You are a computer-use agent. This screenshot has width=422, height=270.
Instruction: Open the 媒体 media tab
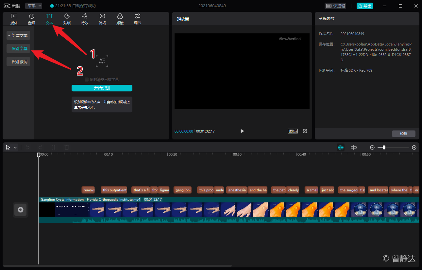click(x=14, y=19)
